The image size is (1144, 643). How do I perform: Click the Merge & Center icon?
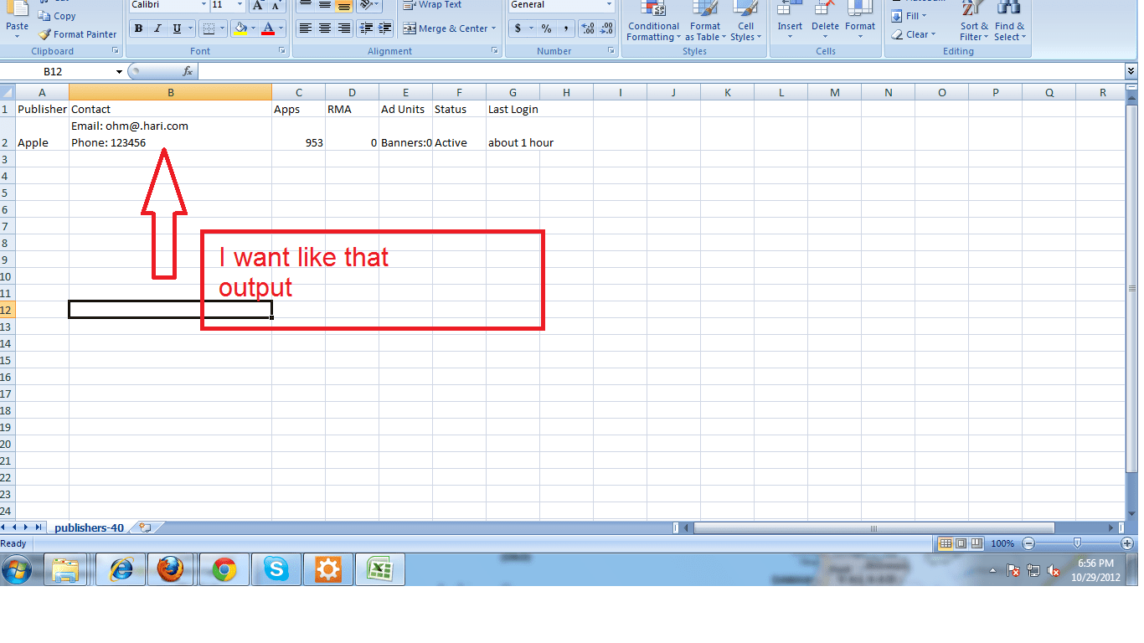[x=410, y=28]
